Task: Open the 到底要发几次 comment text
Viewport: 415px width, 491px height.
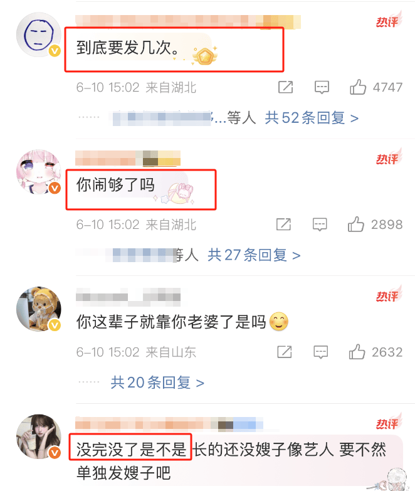Action: pos(128,48)
